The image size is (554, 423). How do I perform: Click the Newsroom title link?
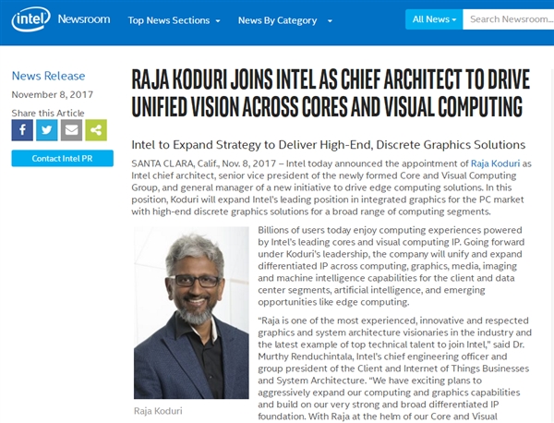coord(84,19)
